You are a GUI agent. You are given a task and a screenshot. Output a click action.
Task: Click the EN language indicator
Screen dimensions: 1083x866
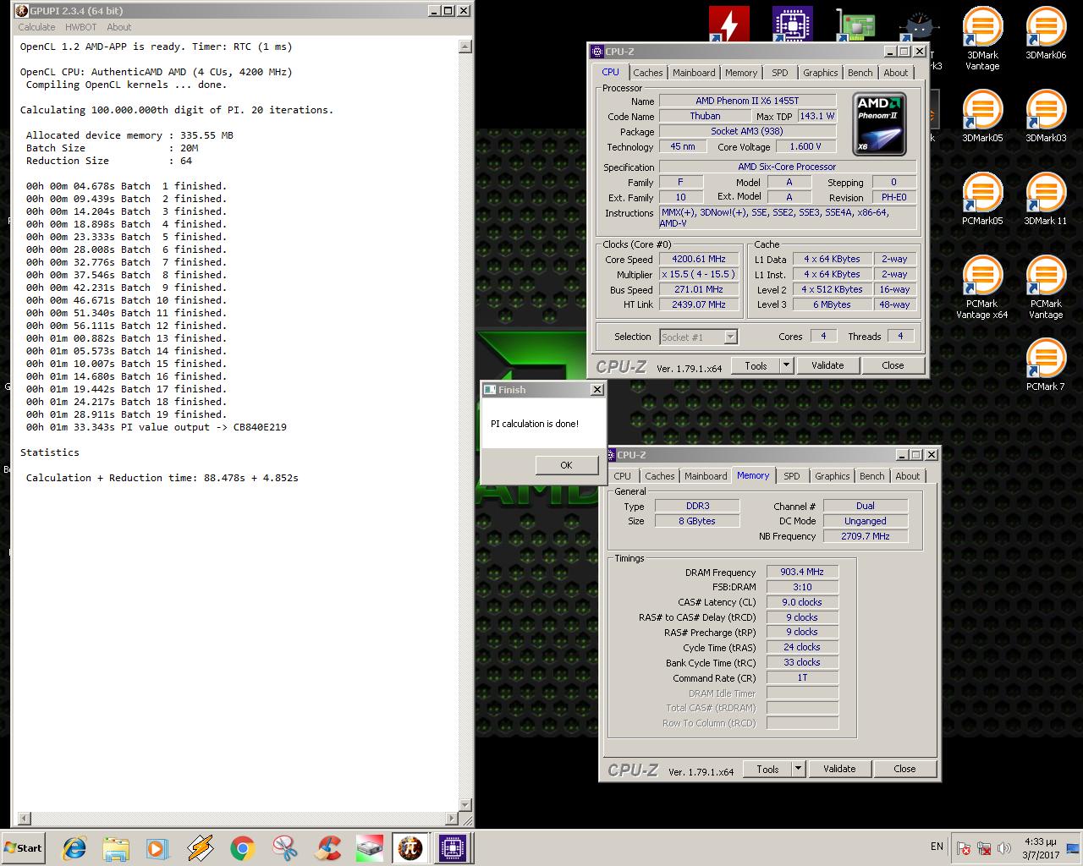coord(937,847)
